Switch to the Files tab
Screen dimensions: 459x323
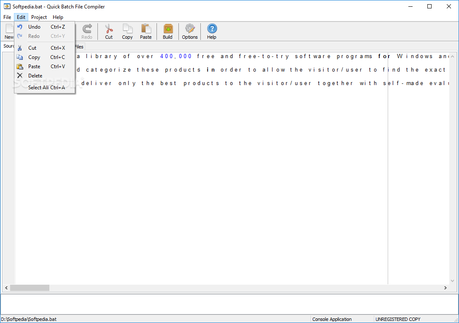pyautogui.click(x=79, y=47)
